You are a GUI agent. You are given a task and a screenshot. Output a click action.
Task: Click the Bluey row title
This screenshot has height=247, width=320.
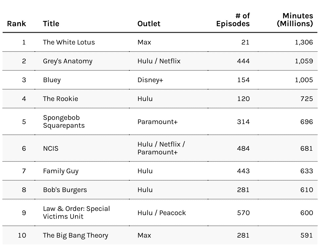[x=52, y=80]
